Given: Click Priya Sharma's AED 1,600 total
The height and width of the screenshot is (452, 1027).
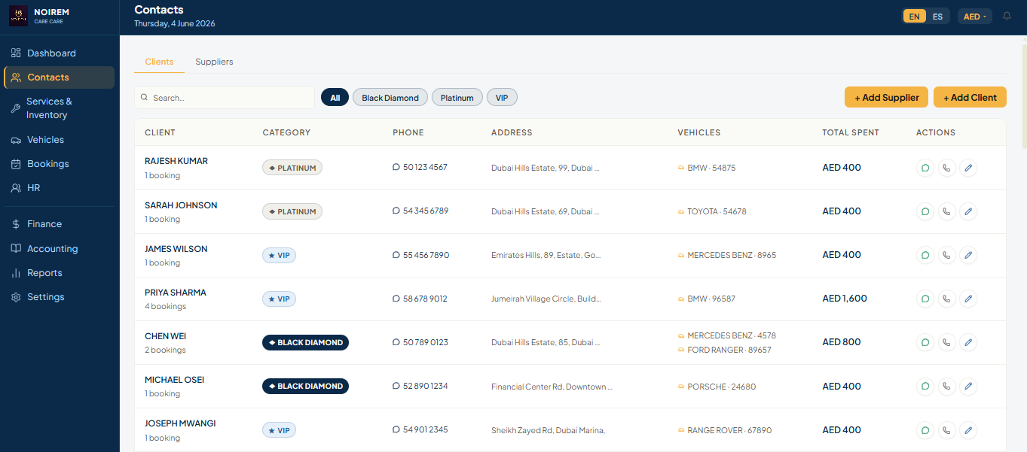Looking at the screenshot, I should (x=845, y=299).
